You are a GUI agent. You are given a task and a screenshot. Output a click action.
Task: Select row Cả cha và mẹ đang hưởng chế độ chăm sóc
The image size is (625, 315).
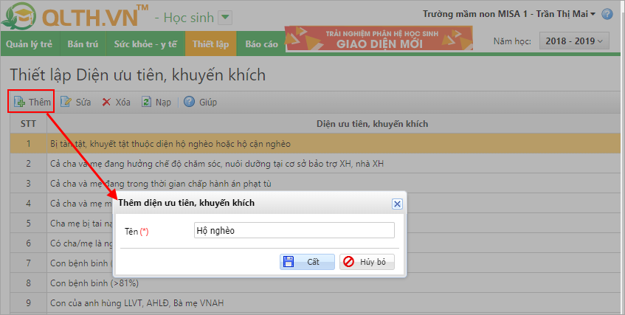pos(315,164)
